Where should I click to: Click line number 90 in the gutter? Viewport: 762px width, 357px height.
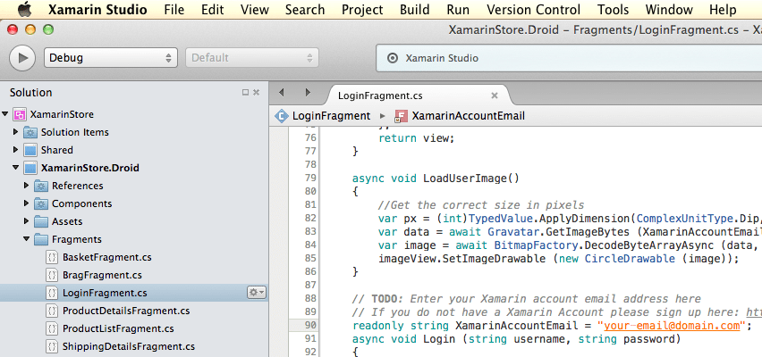(310, 326)
